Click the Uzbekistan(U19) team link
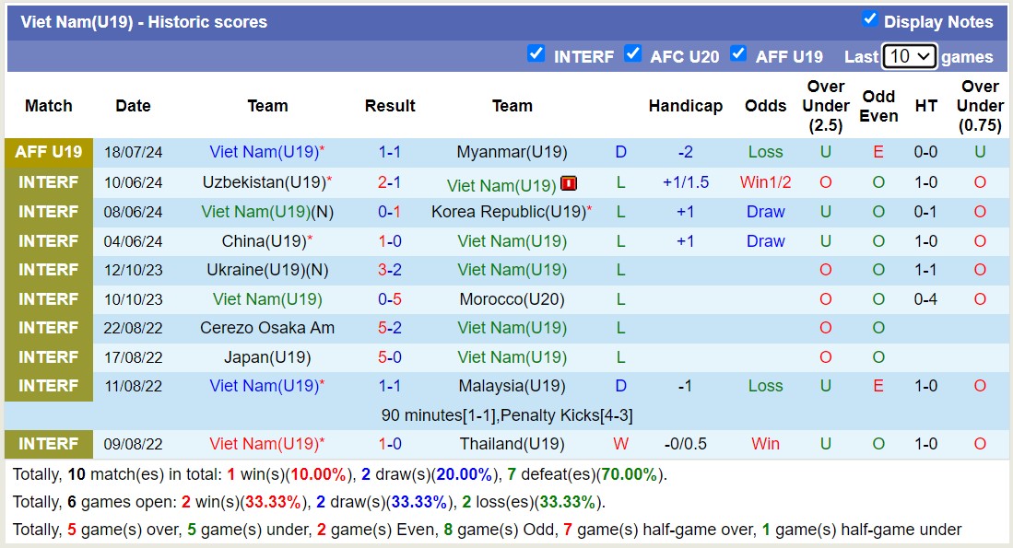Image resolution: width=1013 pixels, height=548 pixels. tap(264, 182)
